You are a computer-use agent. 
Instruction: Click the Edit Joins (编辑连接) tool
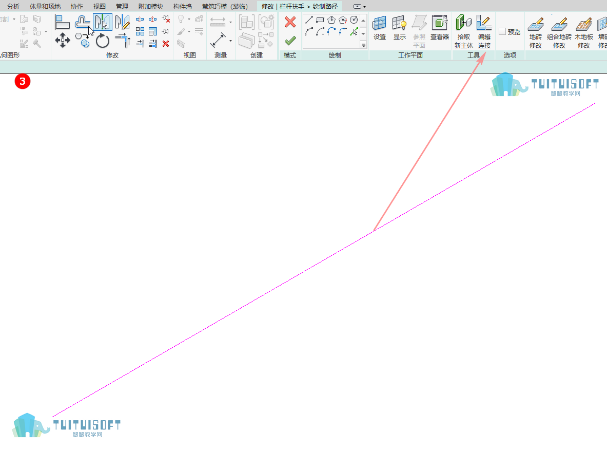point(484,32)
